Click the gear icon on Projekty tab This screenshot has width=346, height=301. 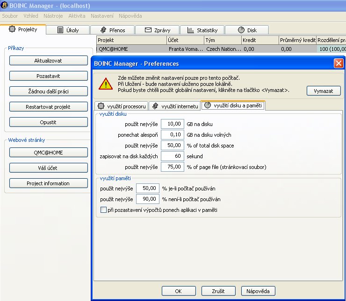click(12, 29)
